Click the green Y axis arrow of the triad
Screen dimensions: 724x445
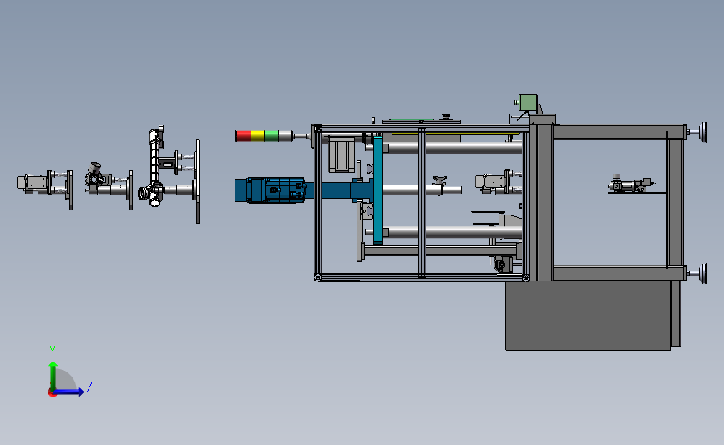[x=53, y=376]
